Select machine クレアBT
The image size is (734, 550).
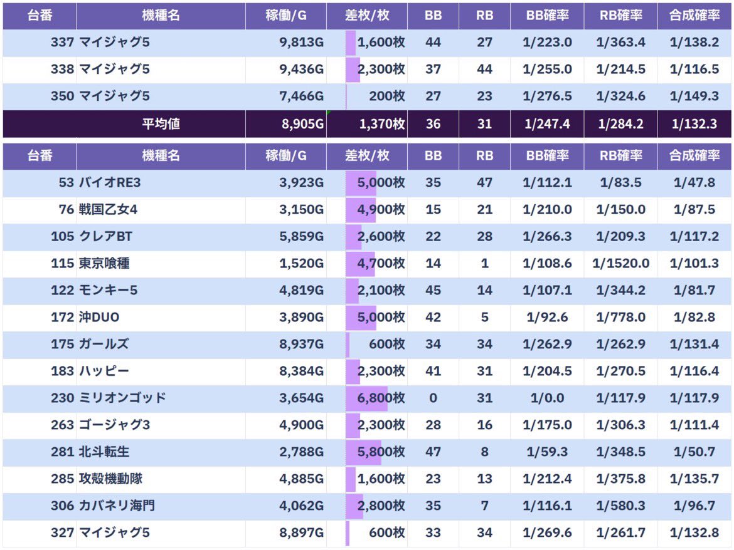coord(105,236)
